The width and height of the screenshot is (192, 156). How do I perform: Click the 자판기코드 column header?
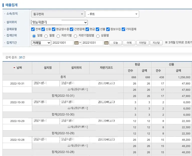pos(106,68)
